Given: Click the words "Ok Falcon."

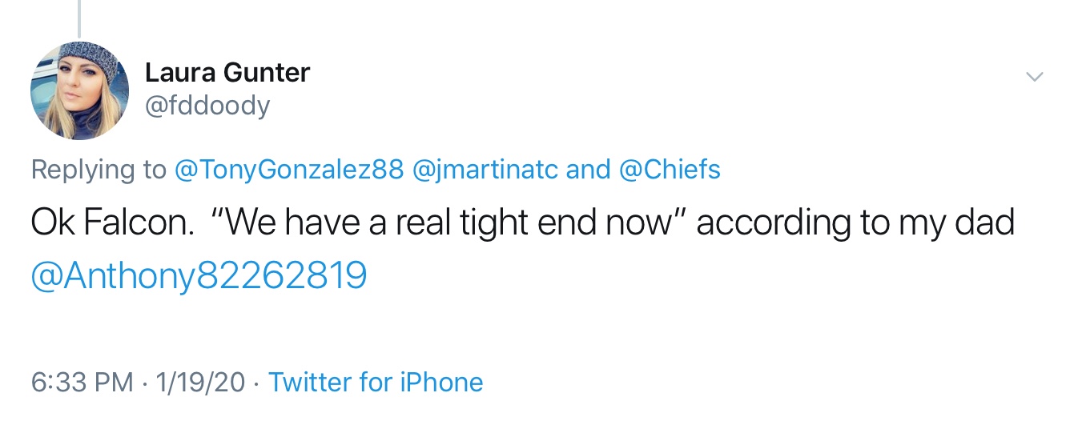Looking at the screenshot, I should point(112,223).
